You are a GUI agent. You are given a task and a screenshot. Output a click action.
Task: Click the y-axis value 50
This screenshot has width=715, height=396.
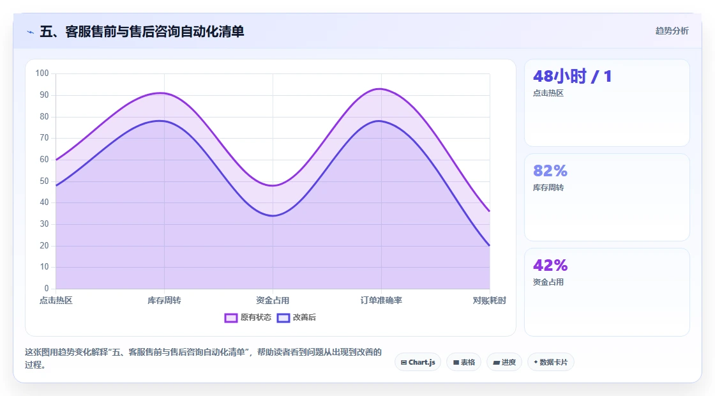pos(44,181)
